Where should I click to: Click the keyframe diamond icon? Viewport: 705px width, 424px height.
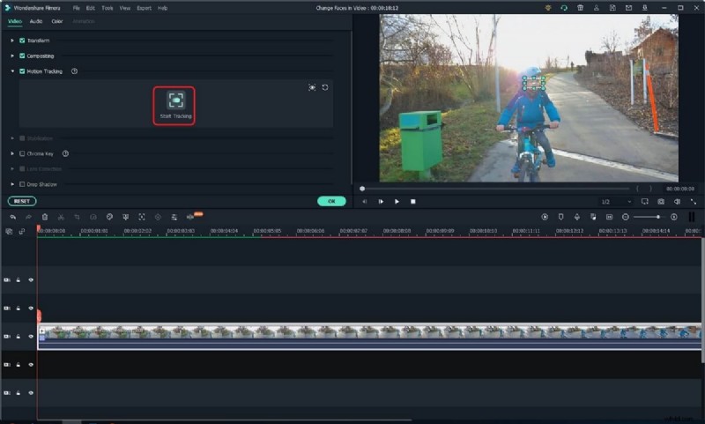(x=158, y=217)
